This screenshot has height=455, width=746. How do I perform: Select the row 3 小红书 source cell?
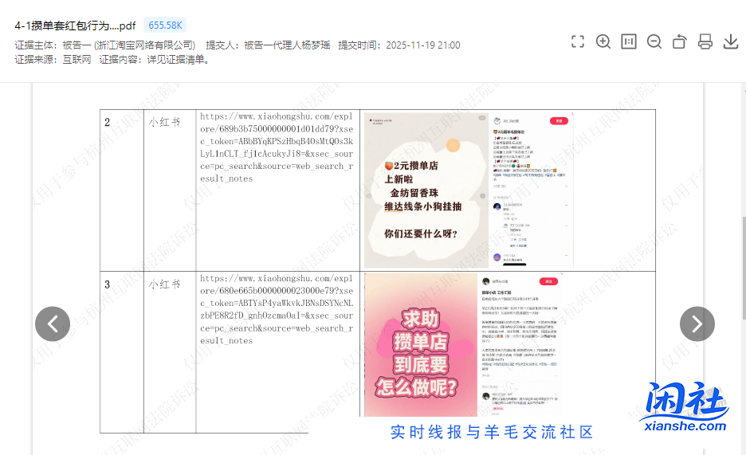point(170,352)
